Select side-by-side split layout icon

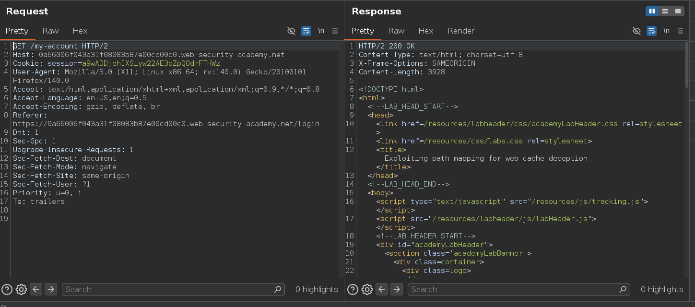pyautogui.click(x=652, y=11)
